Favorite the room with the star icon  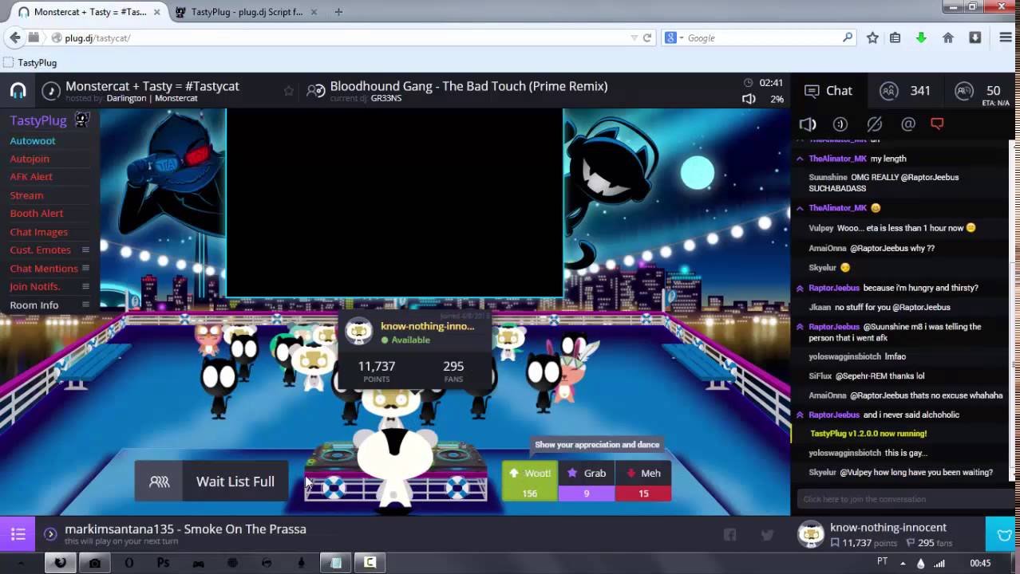pyautogui.click(x=288, y=91)
